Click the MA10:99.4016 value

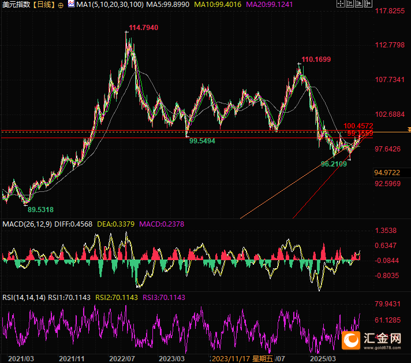point(218,5)
